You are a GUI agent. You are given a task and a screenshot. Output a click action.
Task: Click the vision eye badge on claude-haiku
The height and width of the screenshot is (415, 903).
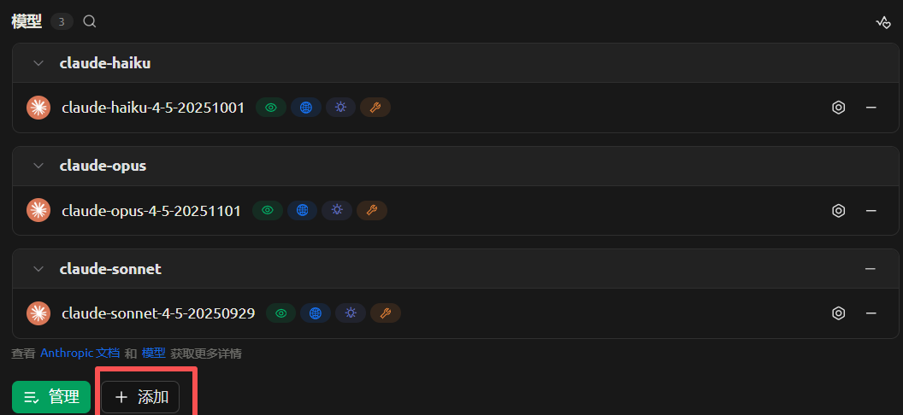pyautogui.click(x=271, y=108)
